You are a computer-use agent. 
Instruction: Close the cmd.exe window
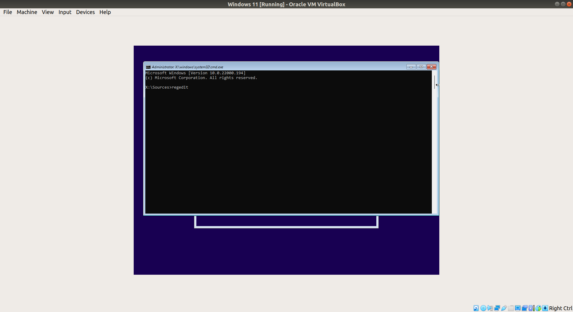[432, 67]
